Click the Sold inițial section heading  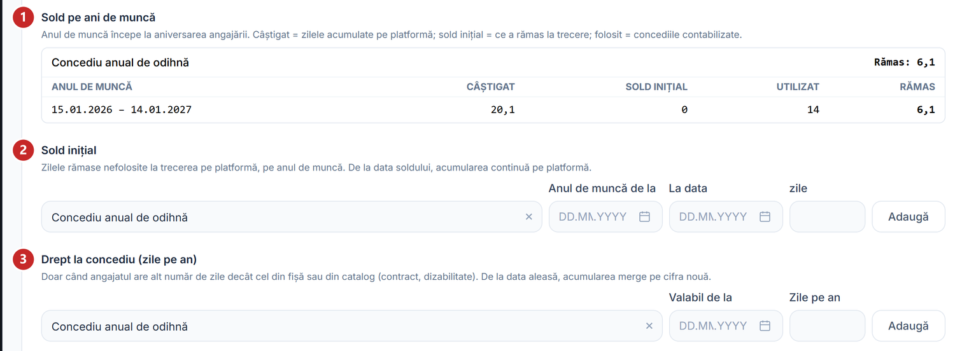[x=69, y=150]
